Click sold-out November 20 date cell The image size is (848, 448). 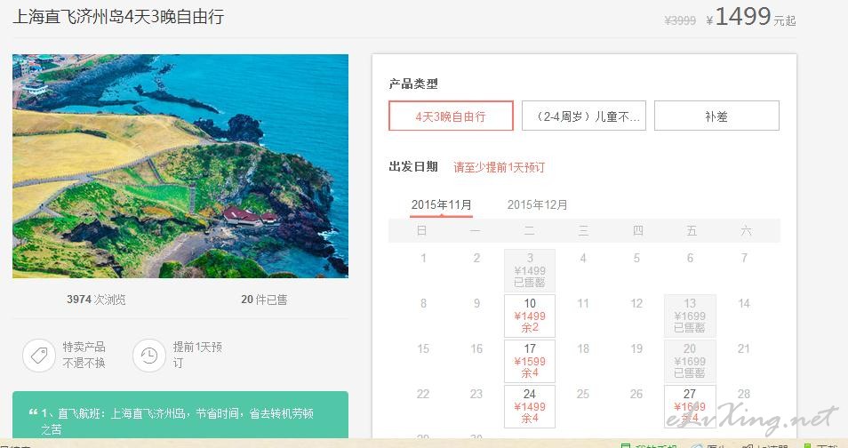690,361
